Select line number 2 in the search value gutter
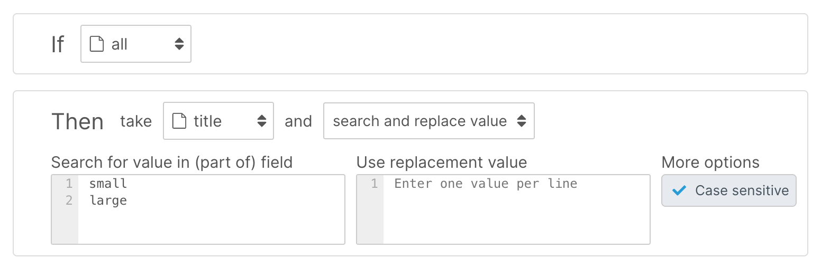821x268 pixels. click(69, 200)
